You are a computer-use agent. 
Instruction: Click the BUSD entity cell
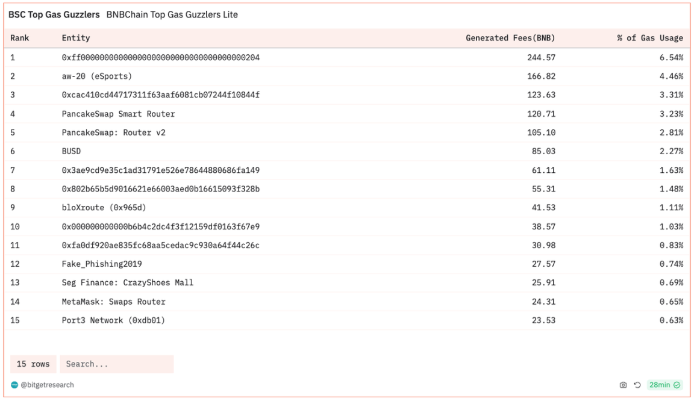click(x=71, y=151)
